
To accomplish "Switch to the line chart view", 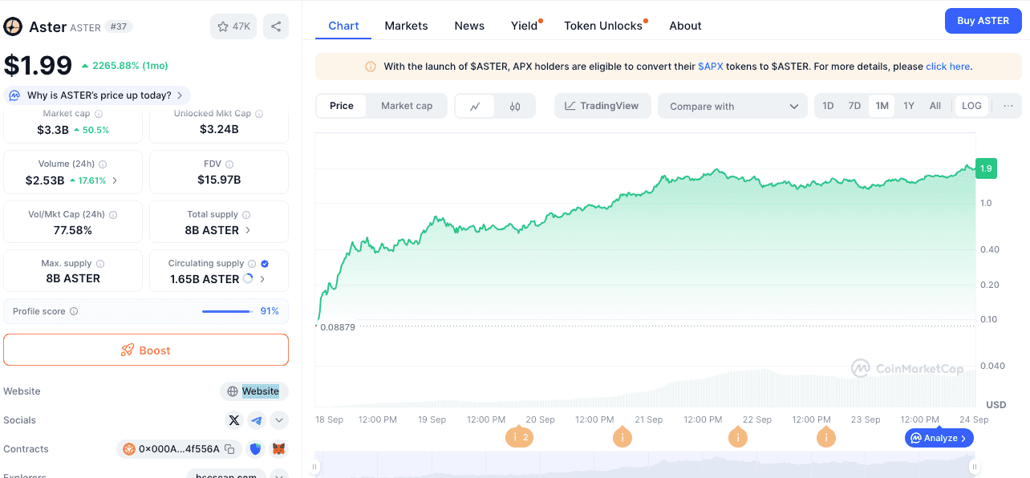I will click(476, 106).
